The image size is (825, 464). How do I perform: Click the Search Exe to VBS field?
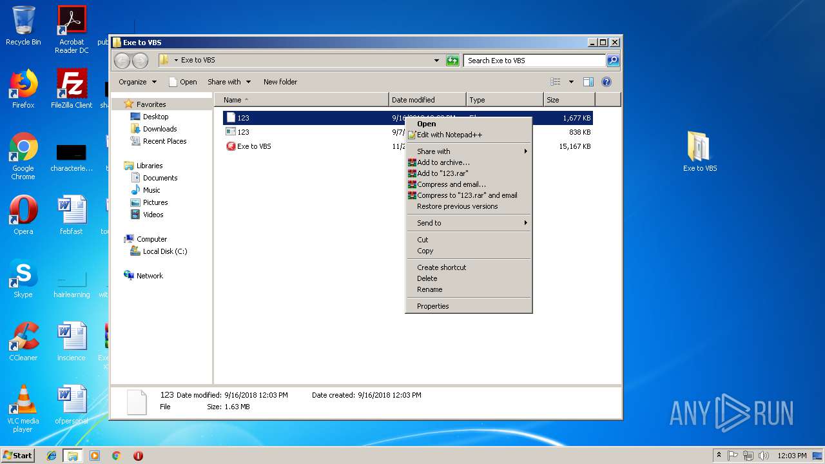534,61
